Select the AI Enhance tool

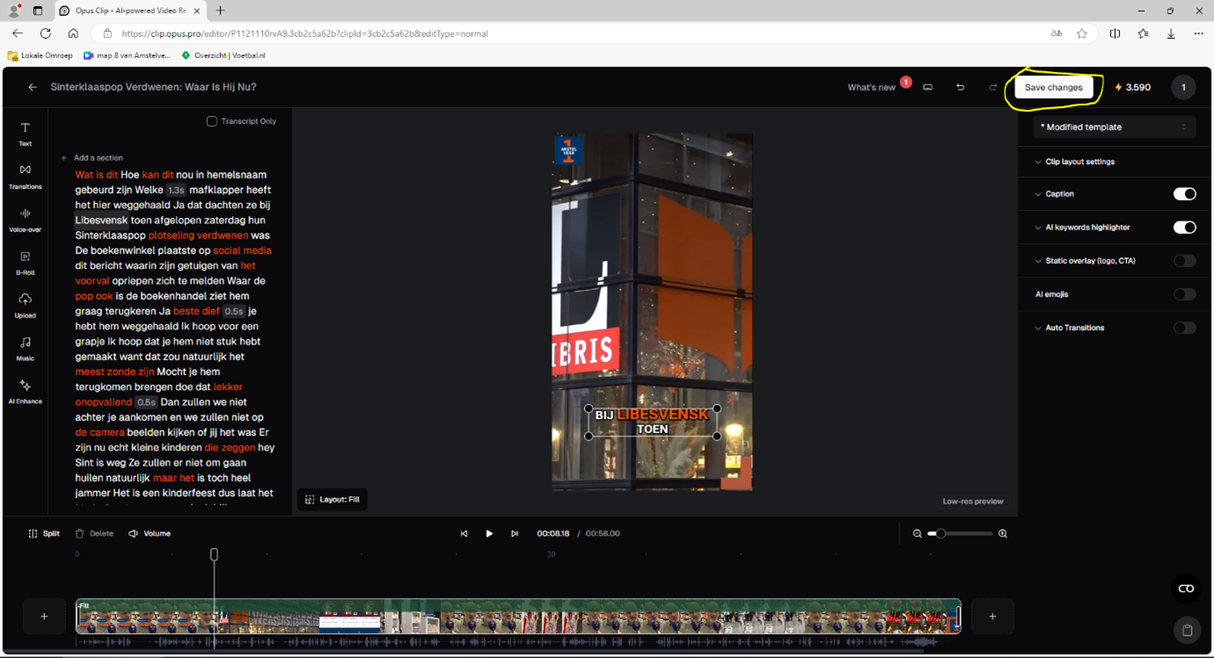[x=25, y=392]
